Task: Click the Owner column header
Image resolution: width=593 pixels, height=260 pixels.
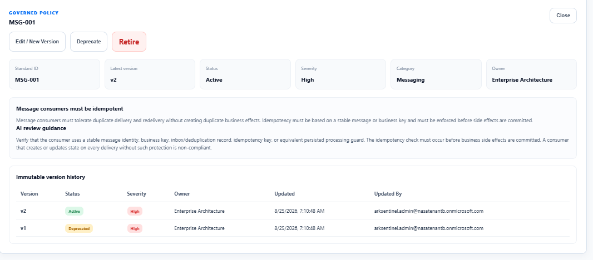Action: [182, 194]
